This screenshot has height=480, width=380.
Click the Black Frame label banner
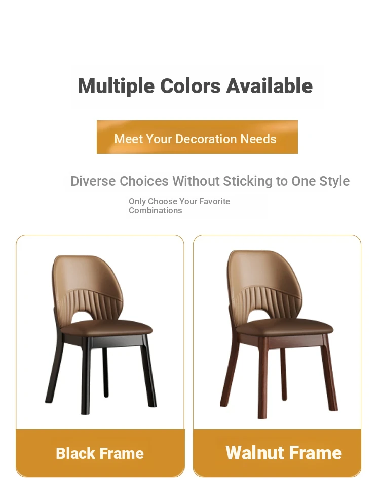point(100,453)
